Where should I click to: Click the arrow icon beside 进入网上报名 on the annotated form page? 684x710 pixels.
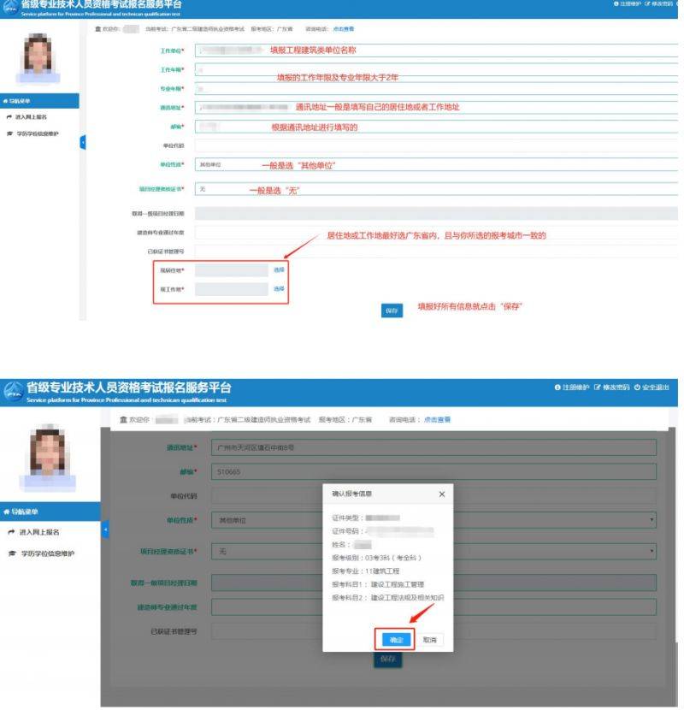click(x=9, y=117)
